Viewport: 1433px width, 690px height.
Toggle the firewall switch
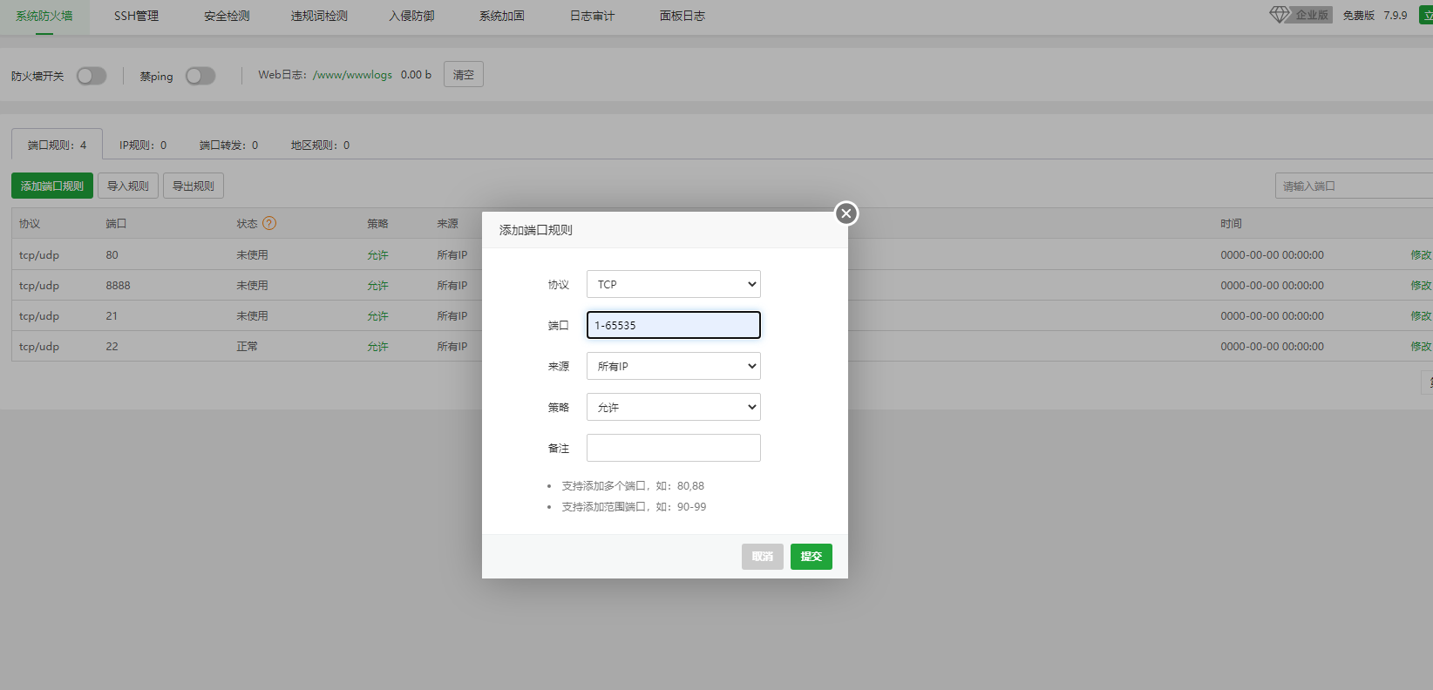pos(92,76)
